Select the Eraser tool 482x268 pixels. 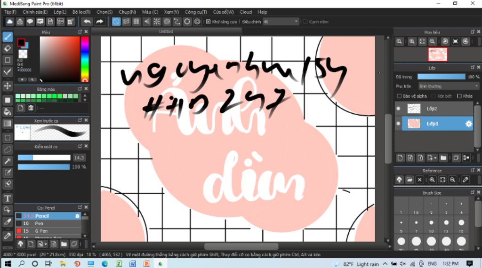(8, 48)
